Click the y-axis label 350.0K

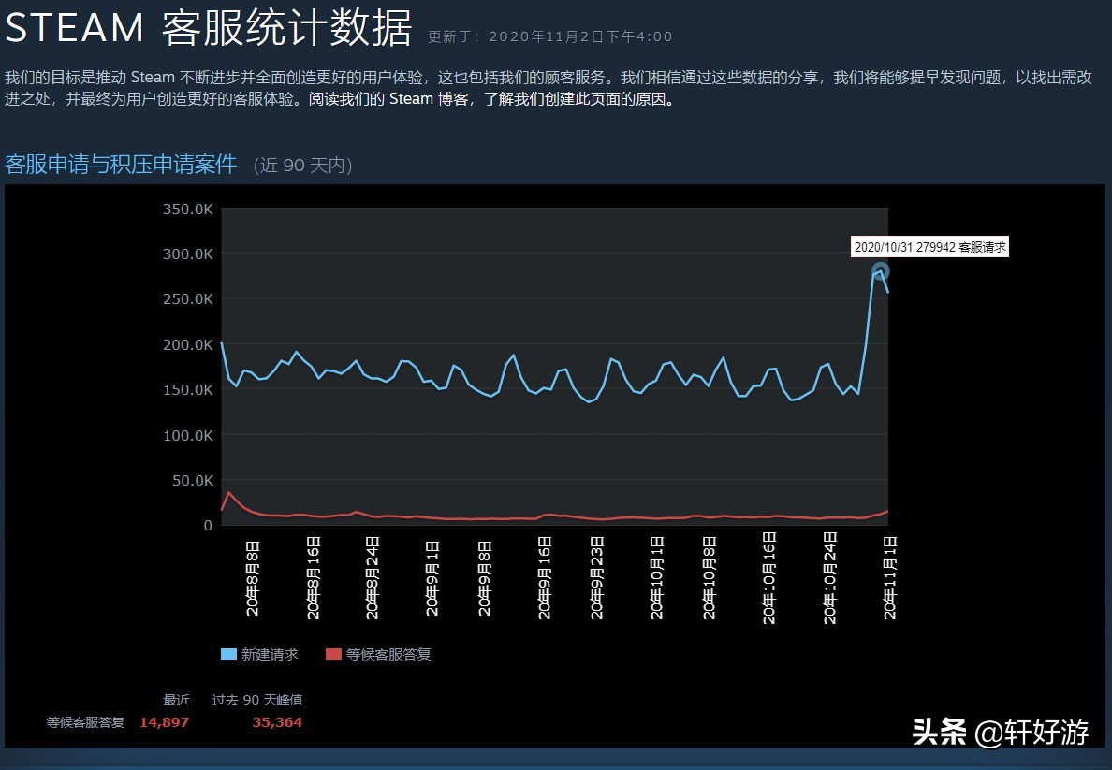tap(187, 210)
